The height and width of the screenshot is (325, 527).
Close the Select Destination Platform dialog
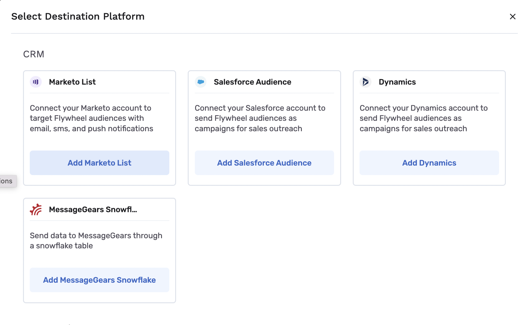pos(513,17)
